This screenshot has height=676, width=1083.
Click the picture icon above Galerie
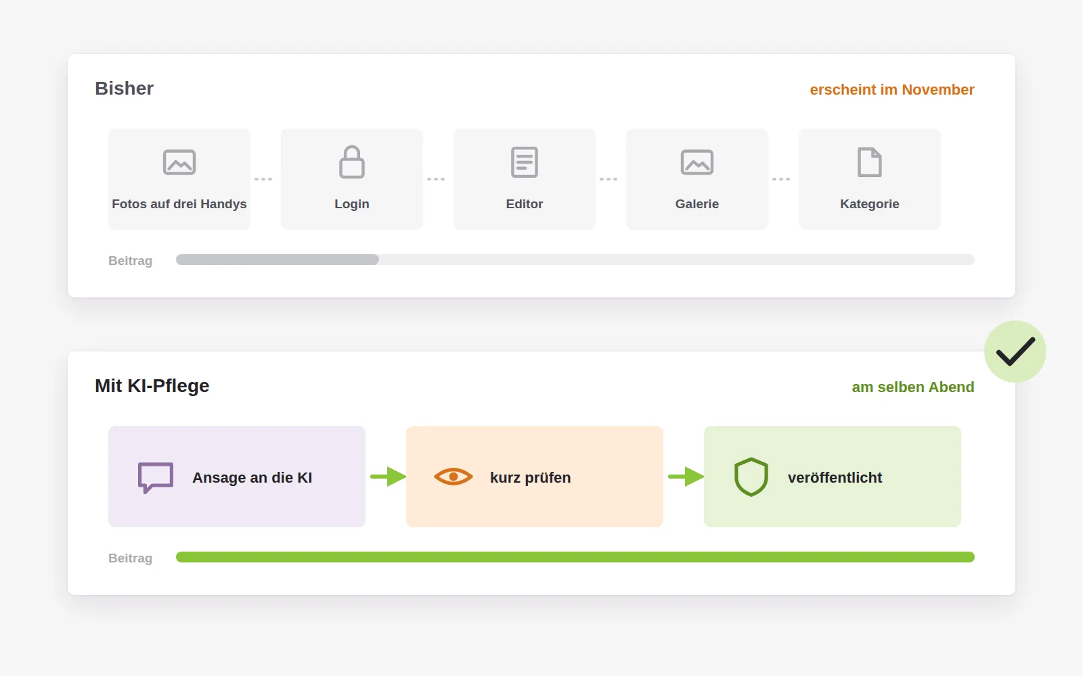coord(697,162)
